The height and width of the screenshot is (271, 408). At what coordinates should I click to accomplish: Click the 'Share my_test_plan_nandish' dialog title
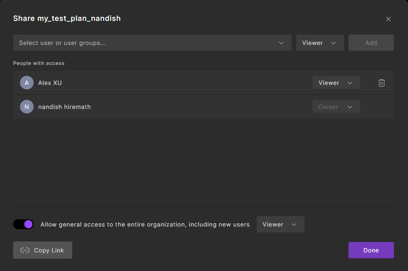pos(67,18)
